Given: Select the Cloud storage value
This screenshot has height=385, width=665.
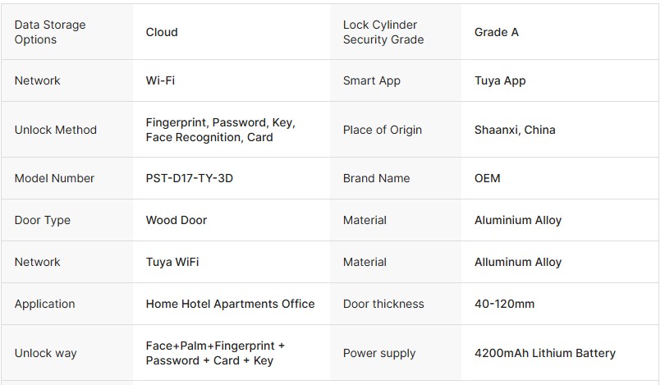Looking at the screenshot, I should (162, 32).
